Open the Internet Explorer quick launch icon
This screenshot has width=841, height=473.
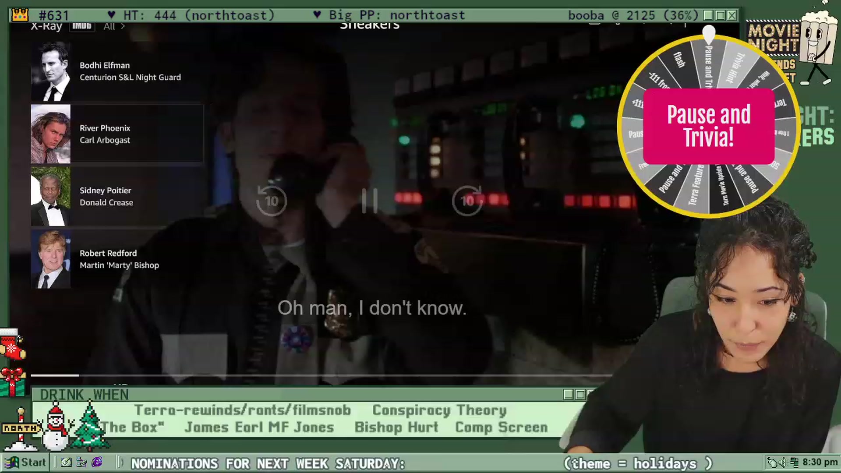(x=97, y=462)
